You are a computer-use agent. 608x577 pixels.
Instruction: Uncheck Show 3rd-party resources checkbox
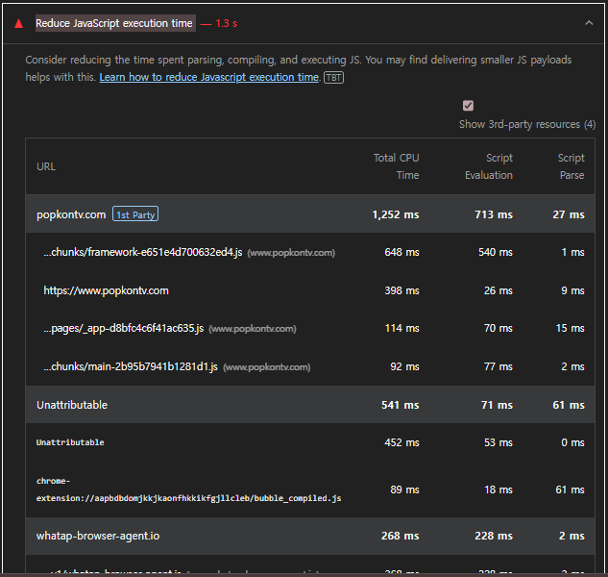tap(468, 106)
